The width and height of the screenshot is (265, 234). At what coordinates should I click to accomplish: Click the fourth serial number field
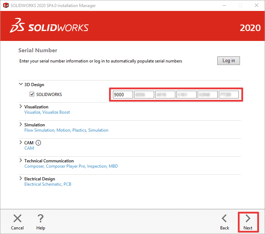[x=186, y=95]
